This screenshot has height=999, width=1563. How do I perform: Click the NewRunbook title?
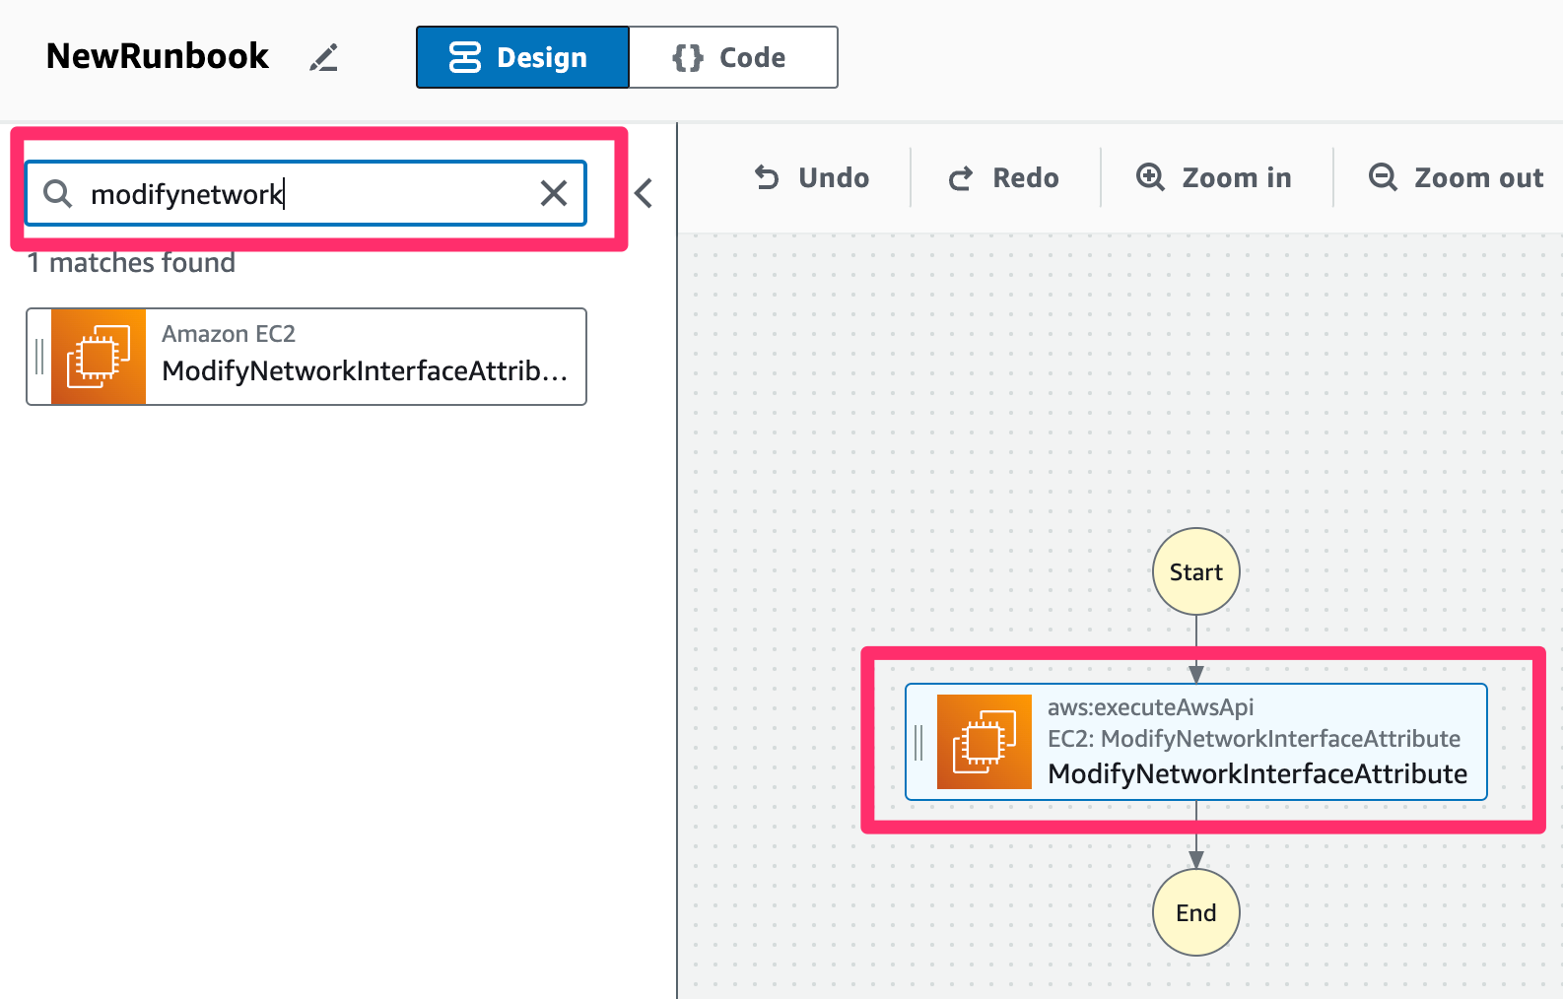click(158, 56)
